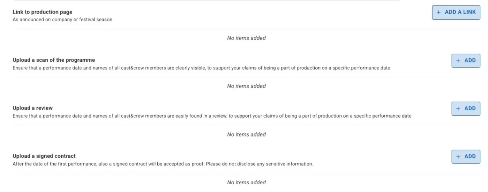The width and height of the screenshot is (488, 192).
Task: Select the 'Upload a signed contract' heading
Action: pos(44,156)
